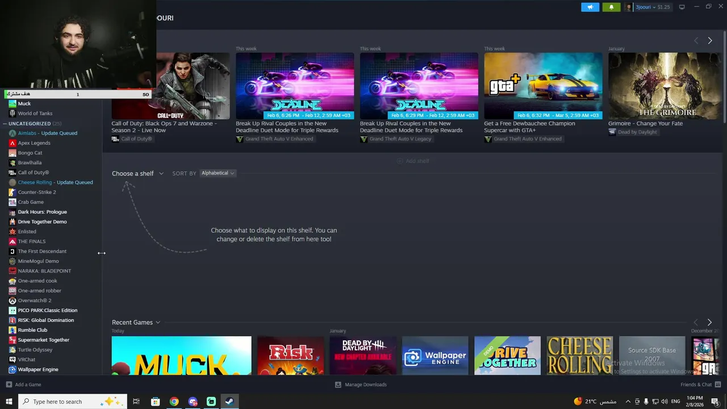Open Friends & Chat
Viewport: 727px width, 409px height.
701,385
